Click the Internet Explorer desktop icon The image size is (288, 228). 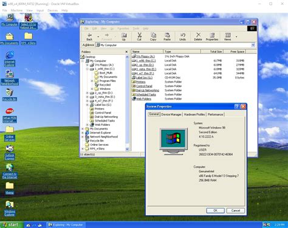[x=10, y=59]
